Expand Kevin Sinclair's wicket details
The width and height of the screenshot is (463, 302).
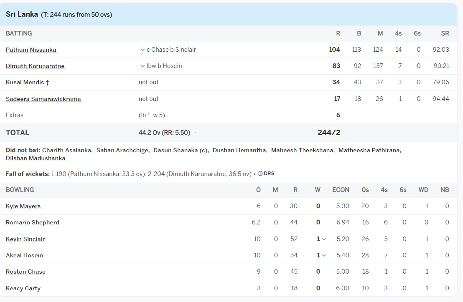[x=324, y=239]
